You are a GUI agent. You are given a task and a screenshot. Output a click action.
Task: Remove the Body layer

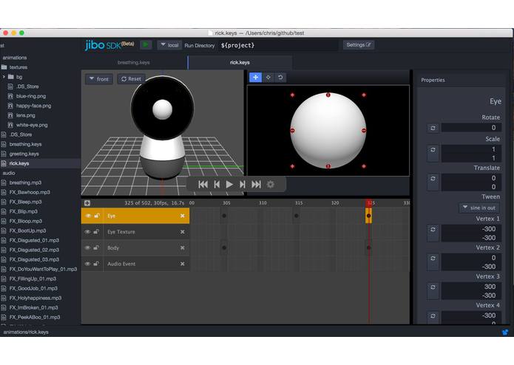coord(183,248)
